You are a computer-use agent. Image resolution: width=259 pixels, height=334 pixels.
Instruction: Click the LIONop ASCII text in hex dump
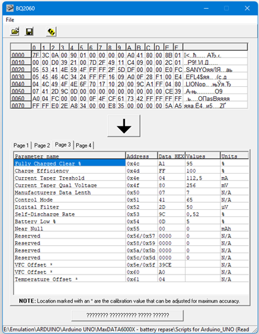196,84
